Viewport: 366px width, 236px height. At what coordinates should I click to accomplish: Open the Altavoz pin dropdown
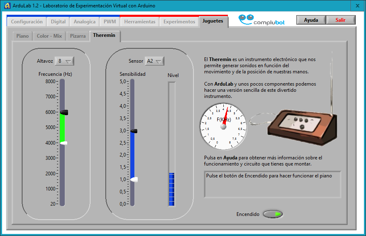pos(65,61)
